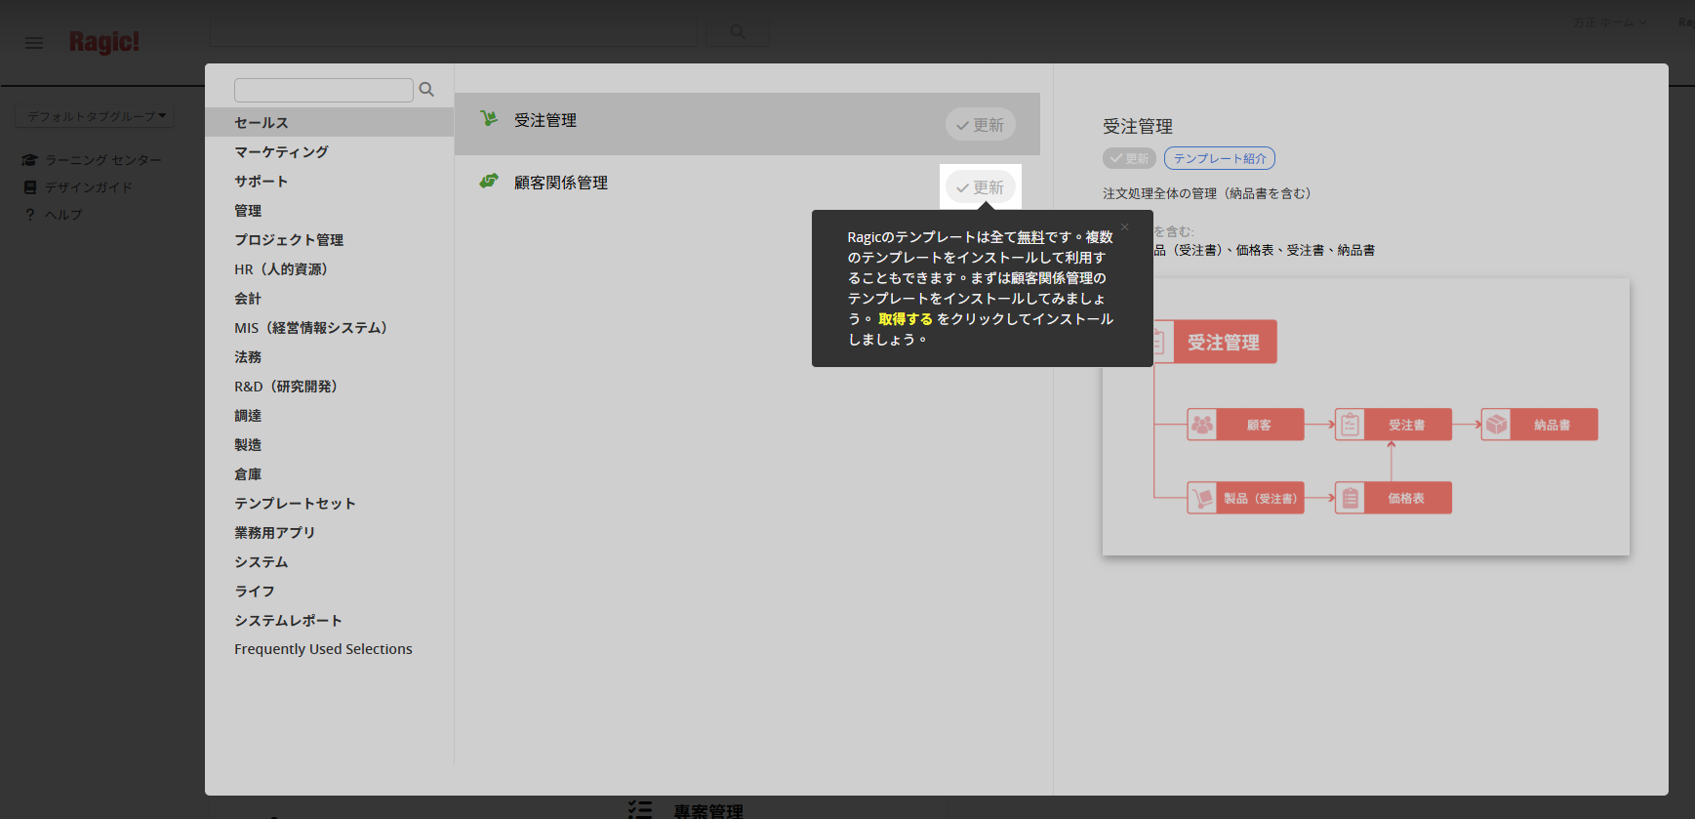Click the 更新 badge in detail panel
The width and height of the screenshot is (1695, 819).
(1129, 158)
